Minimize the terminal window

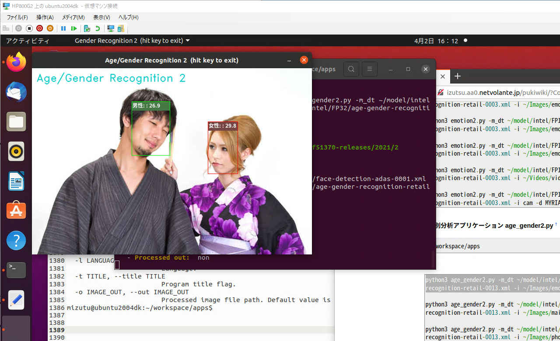(x=391, y=69)
